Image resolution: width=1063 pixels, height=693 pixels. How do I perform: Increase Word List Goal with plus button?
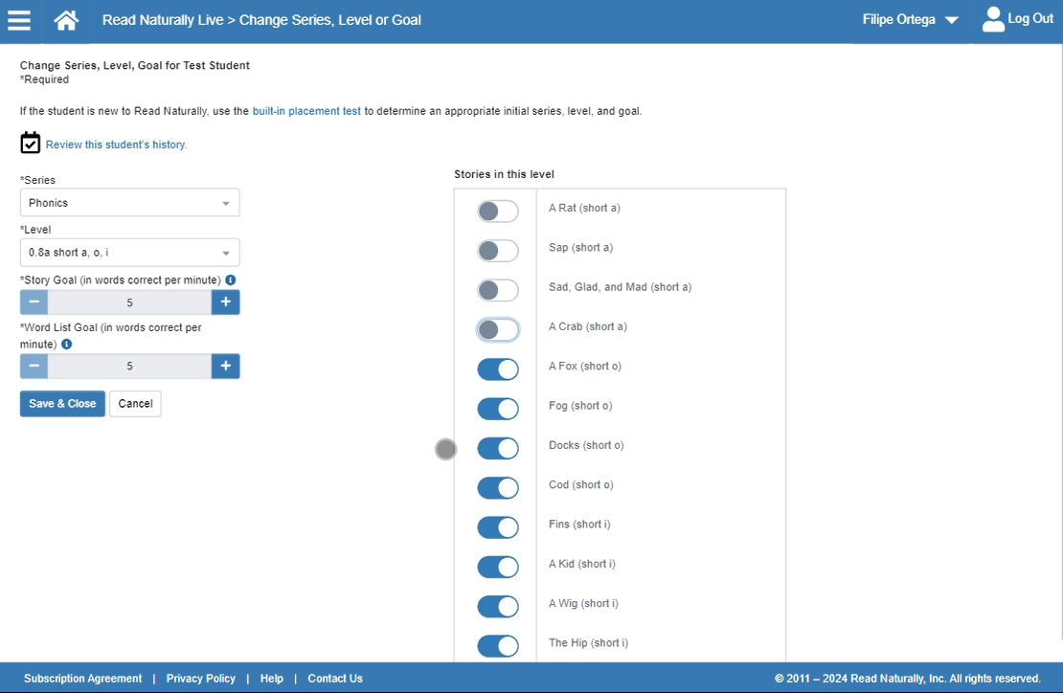[x=226, y=367]
